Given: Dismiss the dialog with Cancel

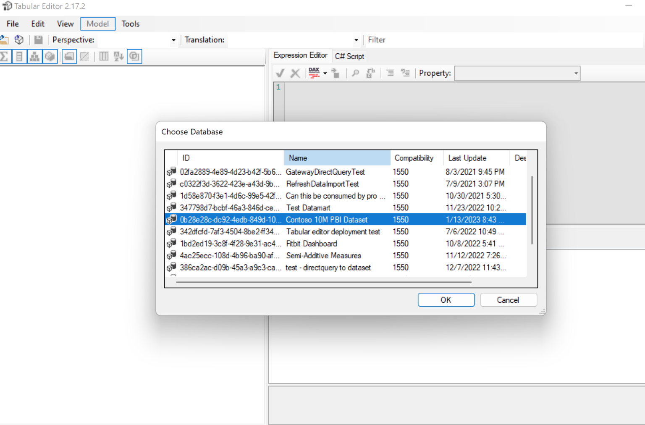Looking at the screenshot, I should click(x=508, y=299).
